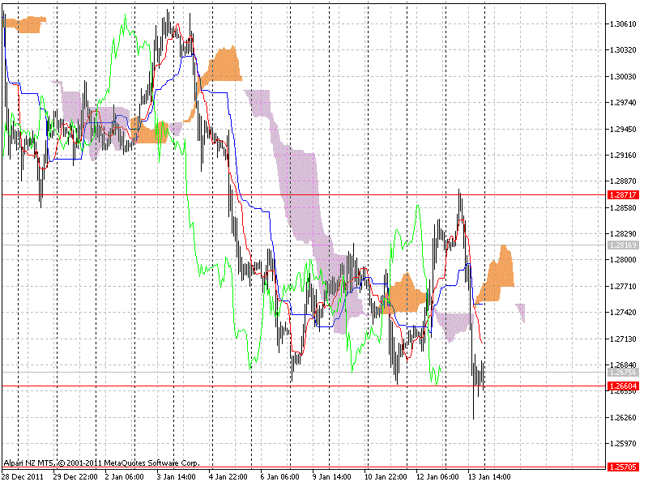The width and height of the screenshot is (648, 486).
Task: Click the 6 Jan 06:00 time label
Action: coord(279,476)
